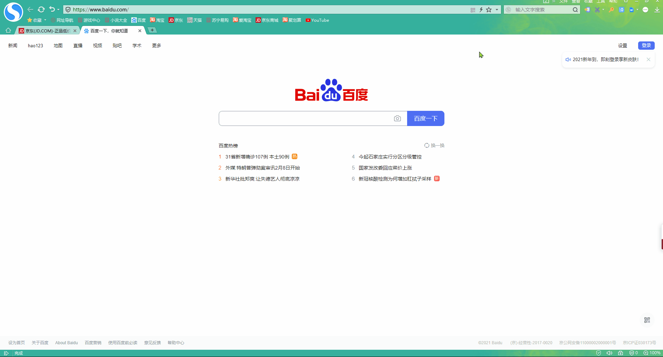Open the 小说大全 bookmark

point(116,20)
